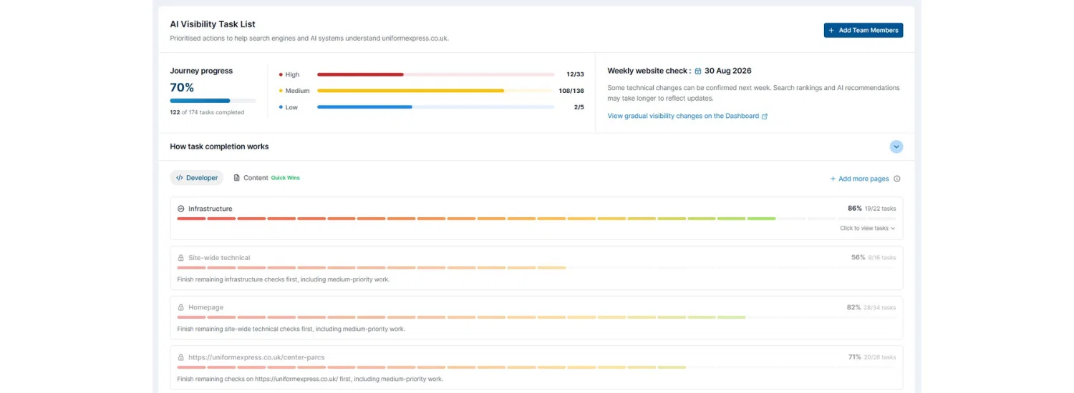
Task: Click the code brackets icon on Developer tab
Action: 180,178
